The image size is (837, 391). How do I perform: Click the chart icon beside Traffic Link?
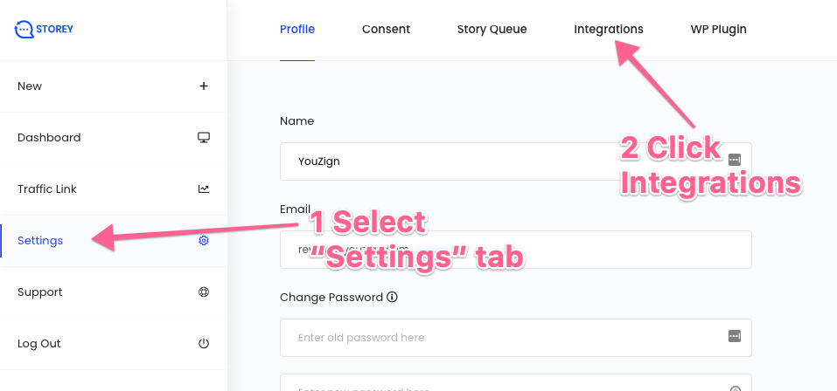204,189
